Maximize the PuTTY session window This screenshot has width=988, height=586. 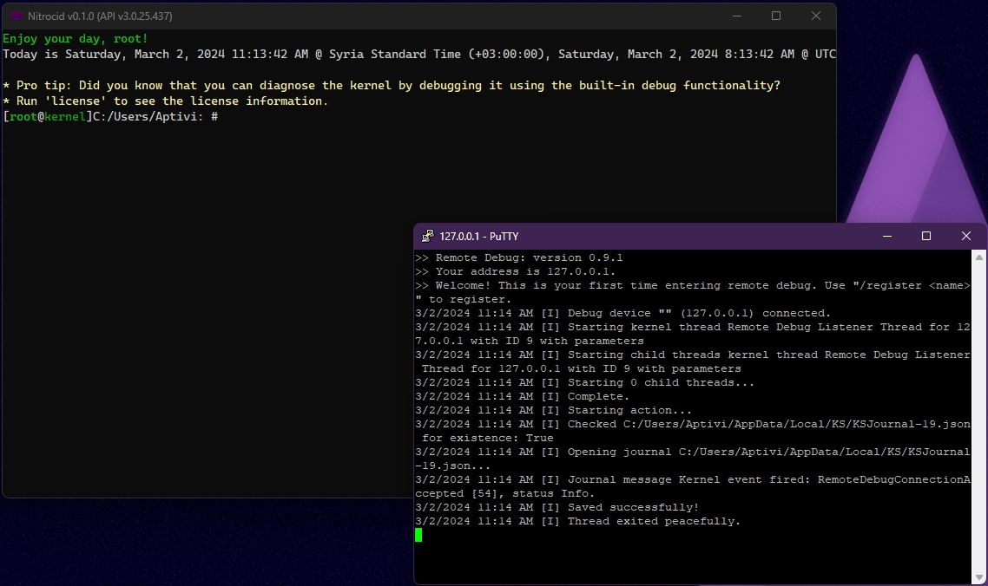pos(926,236)
